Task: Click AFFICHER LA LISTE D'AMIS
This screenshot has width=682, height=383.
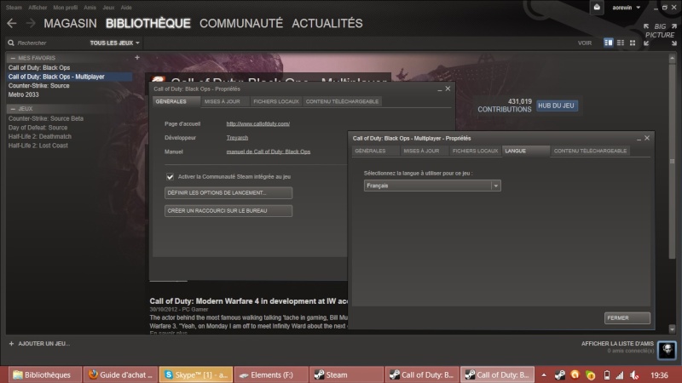Action: pyautogui.click(x=617, y=344)
